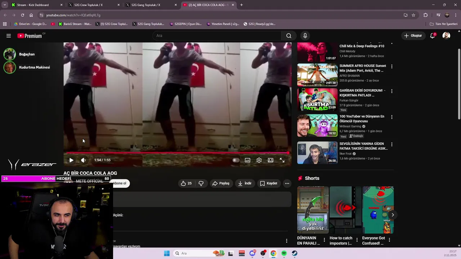461x259 pixels.
Task: Play the video with the play button
Action: coord(71,160)
